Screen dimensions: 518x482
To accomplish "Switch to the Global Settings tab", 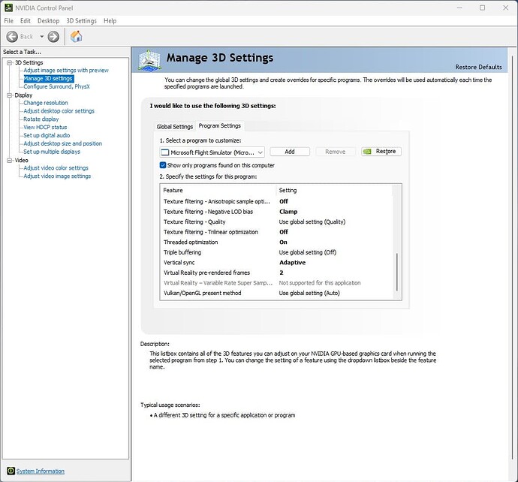I will click(174, 126).
